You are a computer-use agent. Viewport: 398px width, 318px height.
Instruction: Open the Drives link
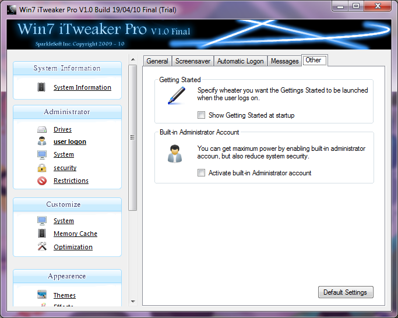62,129
